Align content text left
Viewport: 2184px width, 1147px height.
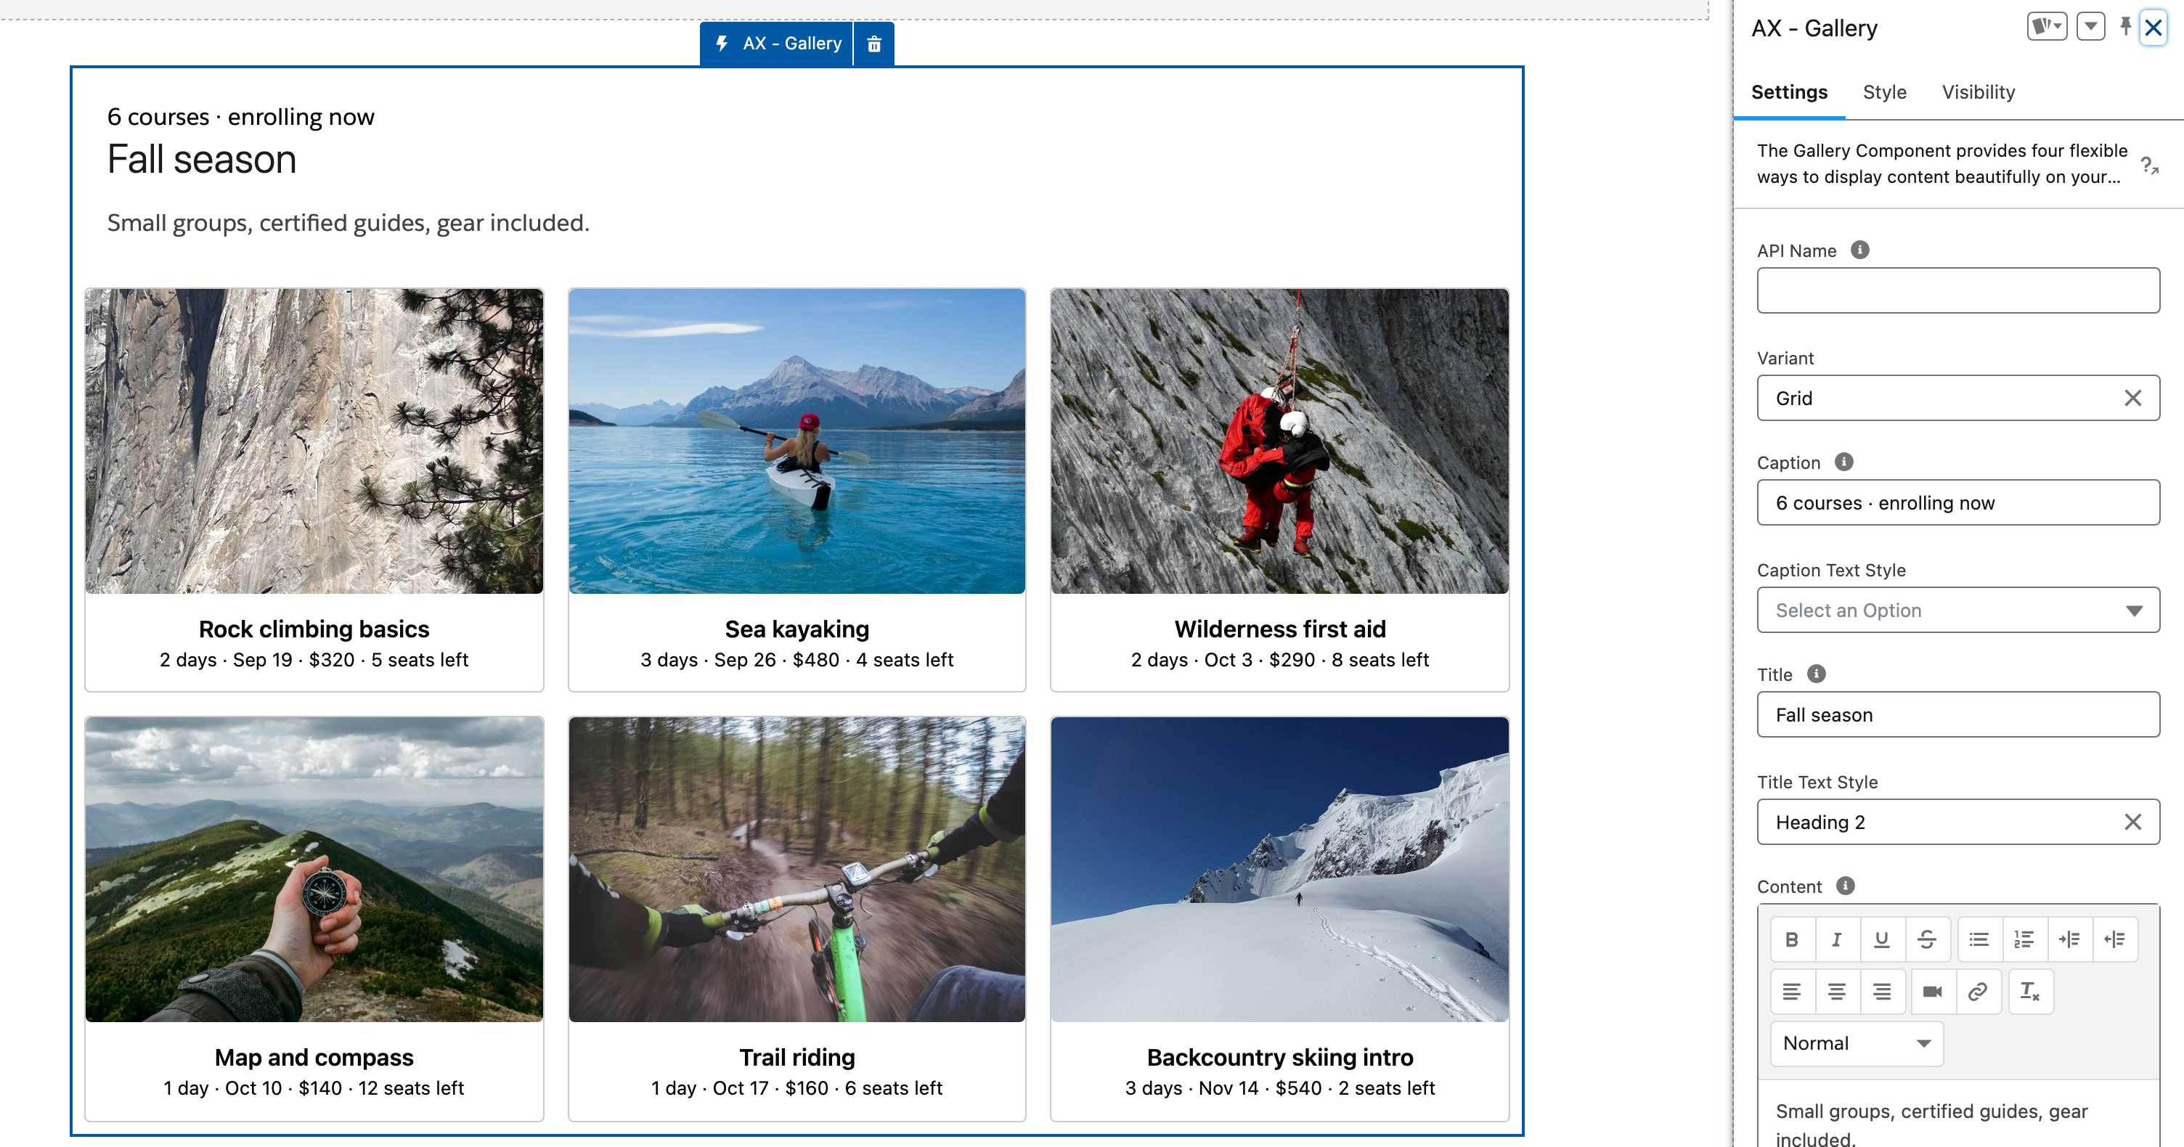[x=1793, y=992]
